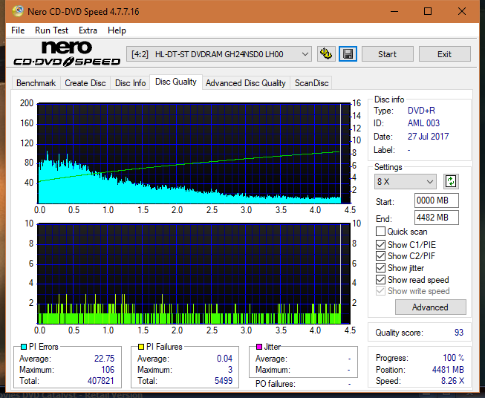Click the Speed value 8.26 X
The image size is (485, 398).
coord(452,381)
